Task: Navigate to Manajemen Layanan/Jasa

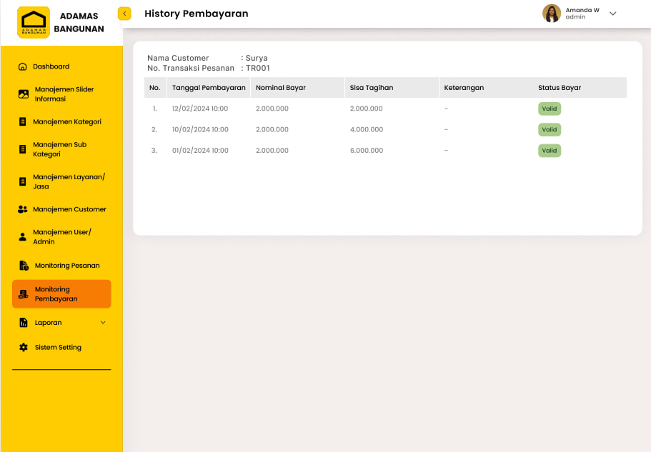Action: [x=69, y=181]
